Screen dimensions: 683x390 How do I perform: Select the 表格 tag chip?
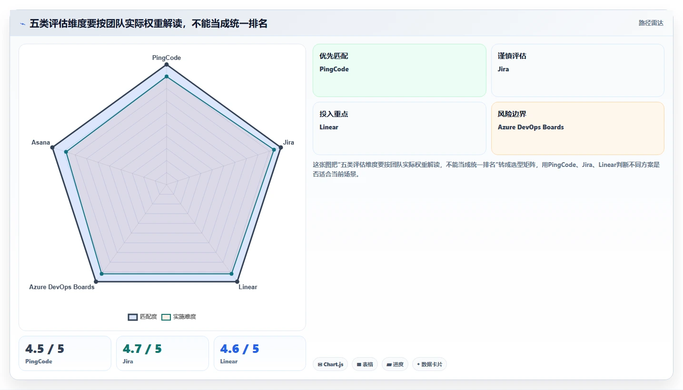click(365, 364)
